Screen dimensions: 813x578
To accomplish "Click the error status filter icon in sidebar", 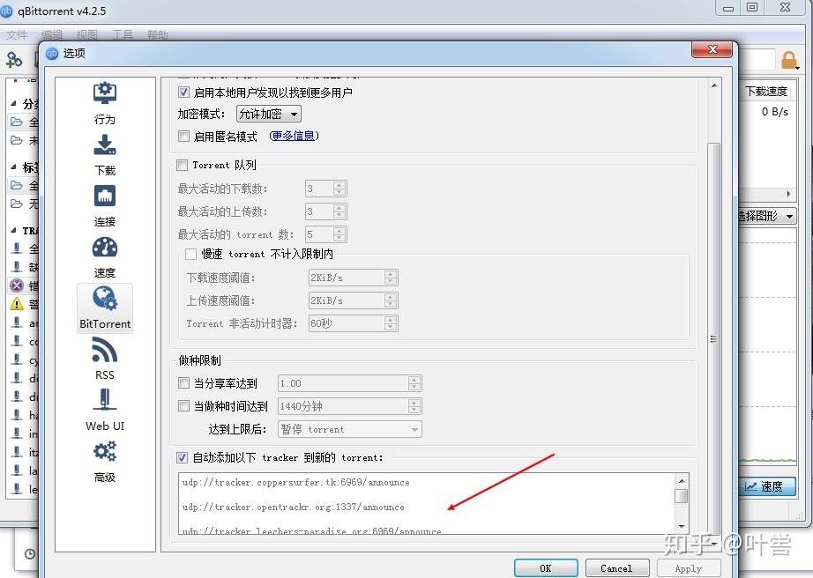I will (x=17, y=285).
